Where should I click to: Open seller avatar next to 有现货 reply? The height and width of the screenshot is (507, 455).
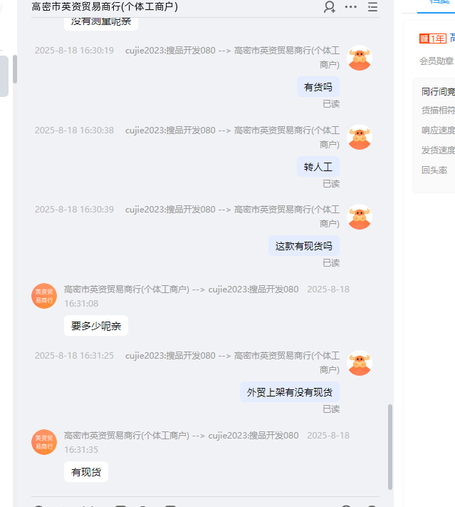click(x=44, y=442)
